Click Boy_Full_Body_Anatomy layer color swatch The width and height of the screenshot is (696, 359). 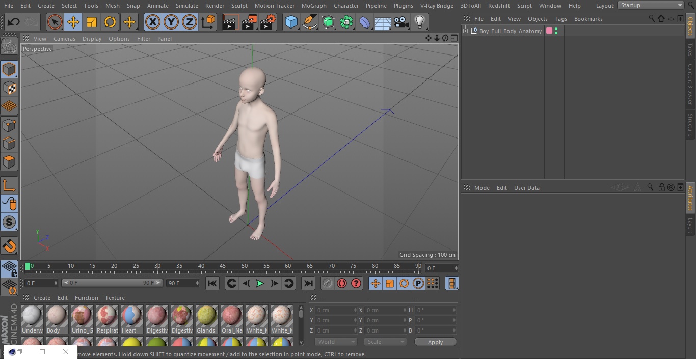(x=549, y=31)
